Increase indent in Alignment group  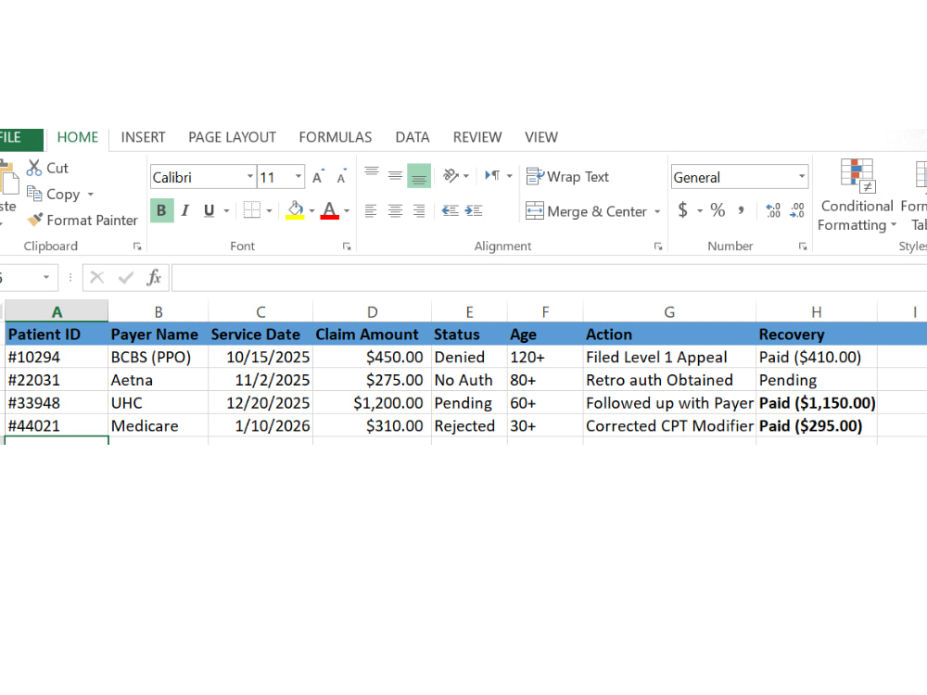coord(474,210)
